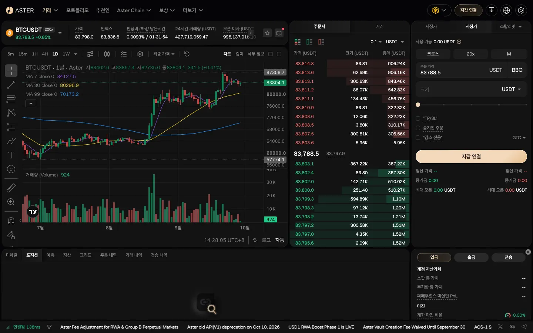Open chart settings gear icon
Screen dimensions: 533x333
140,54
